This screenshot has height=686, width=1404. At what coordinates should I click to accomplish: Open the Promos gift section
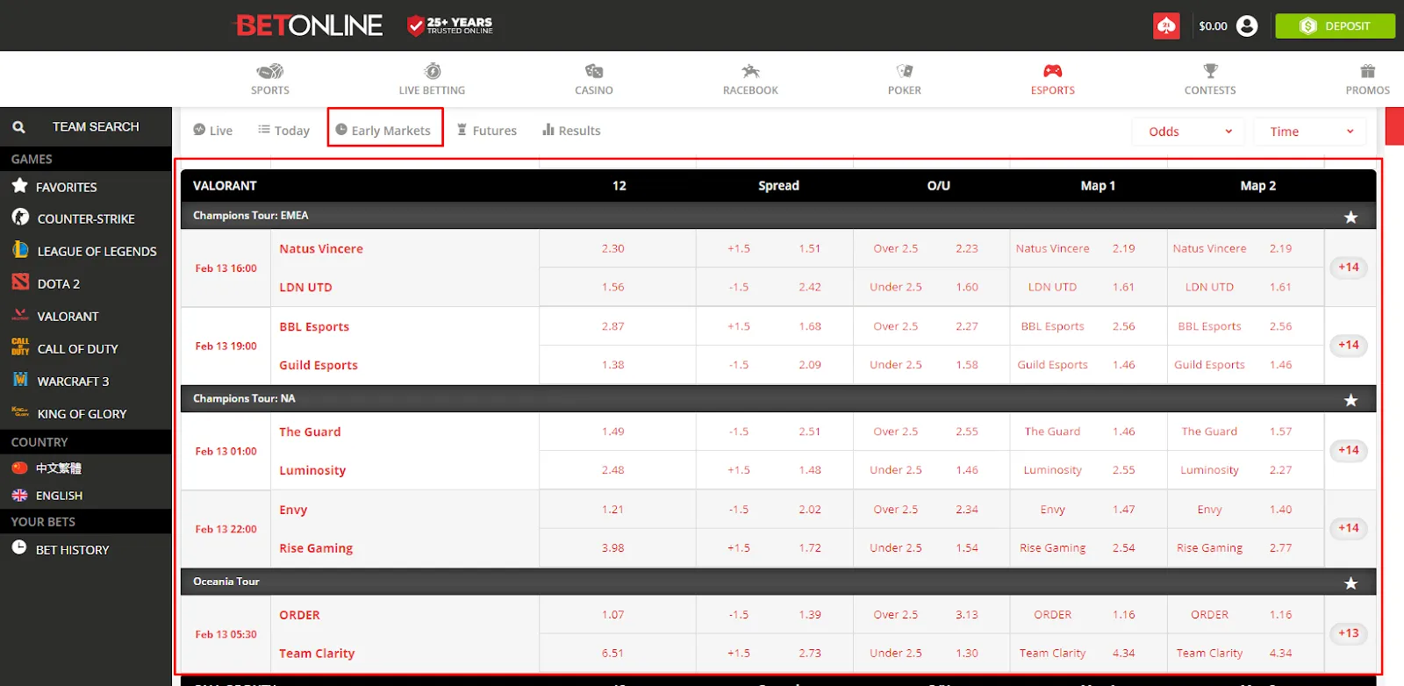tap(1368, 79)
